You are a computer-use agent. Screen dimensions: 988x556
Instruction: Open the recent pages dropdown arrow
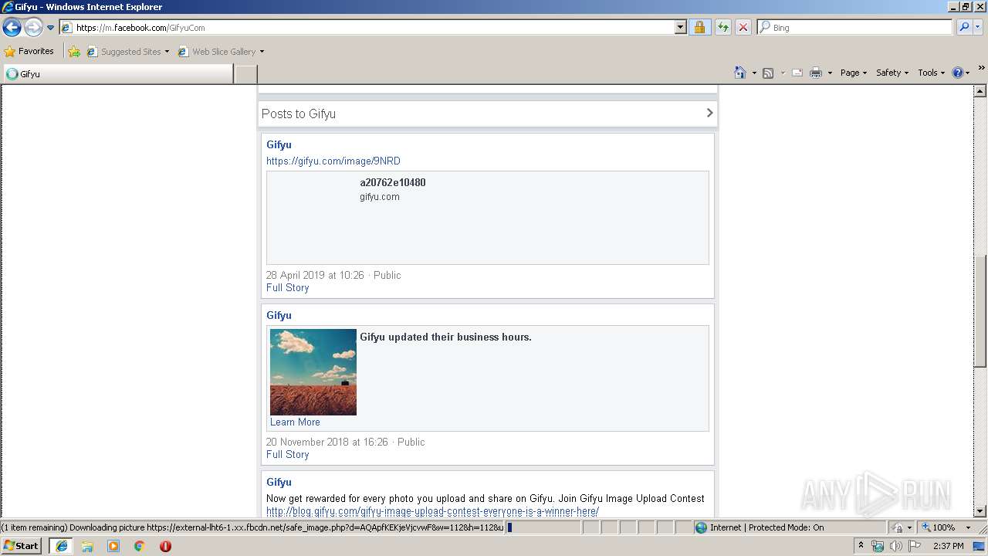(51, 28)
